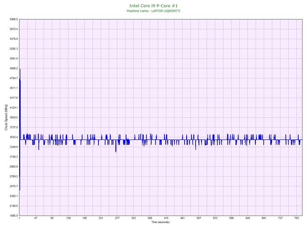
Task: Click the 3737.0 y-axis value
Action: (14, 127)
